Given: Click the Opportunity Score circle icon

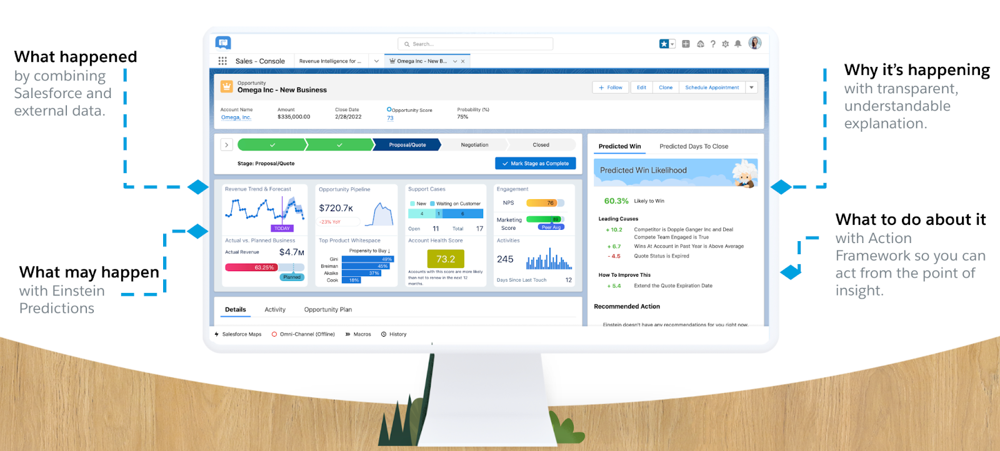Looking at the screenshot, I should point(389,109).
